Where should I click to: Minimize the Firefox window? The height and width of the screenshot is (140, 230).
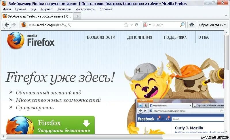[208, 3]
